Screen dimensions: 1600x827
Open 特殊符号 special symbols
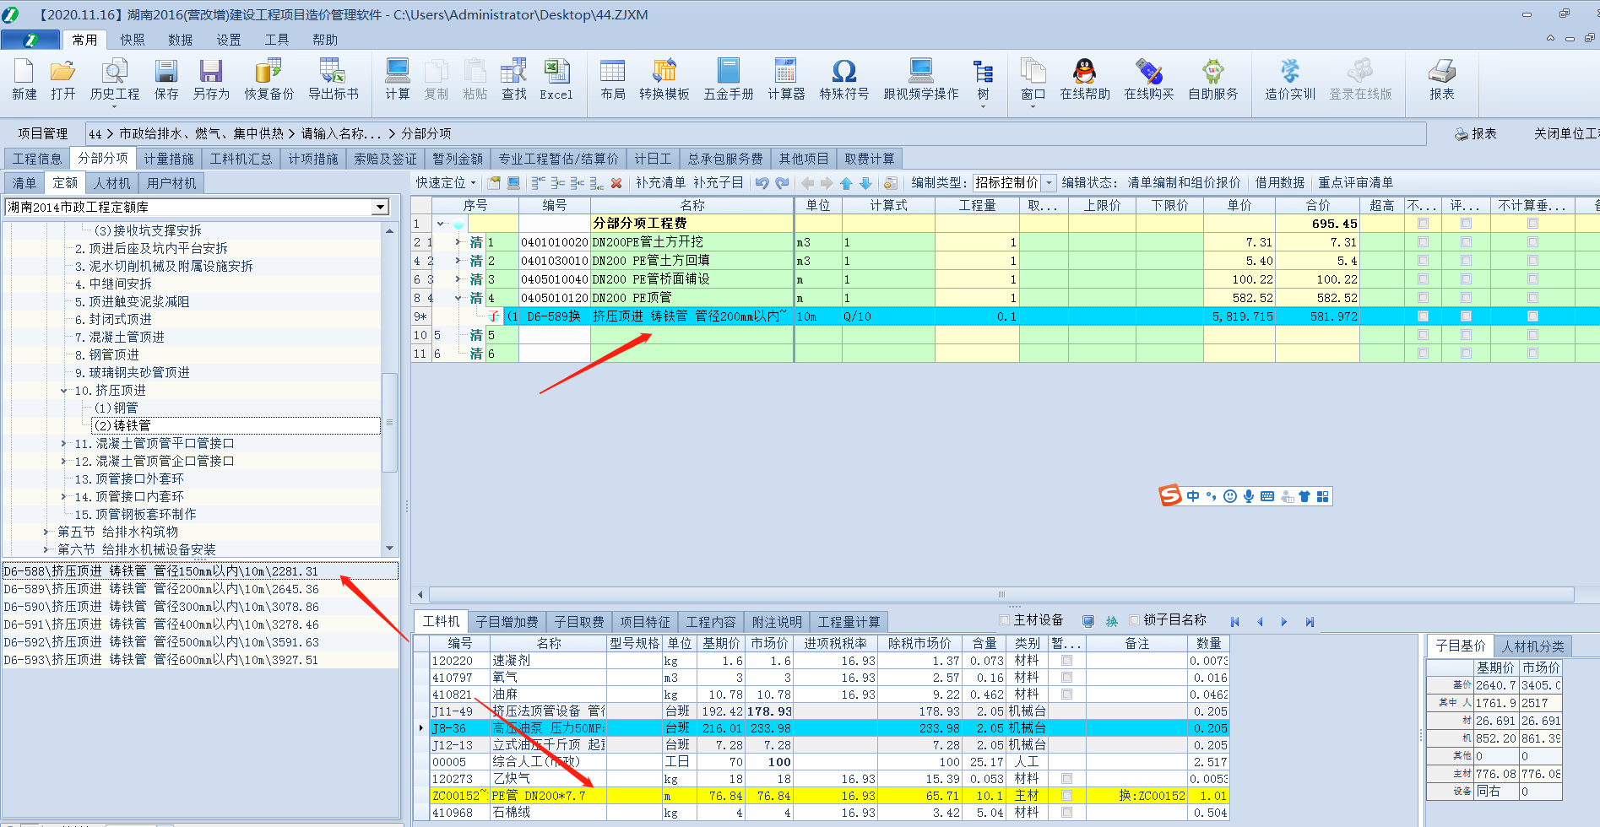[x=844, y=80]
